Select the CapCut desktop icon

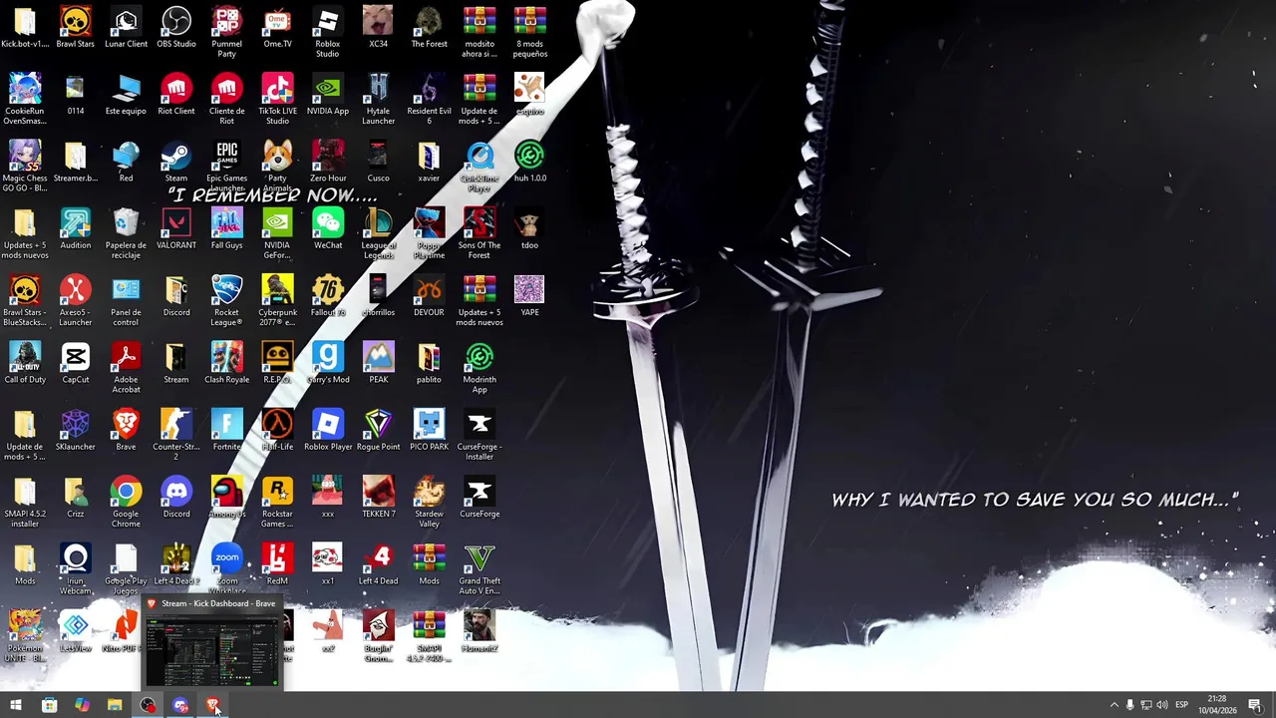tap(75, 363)
